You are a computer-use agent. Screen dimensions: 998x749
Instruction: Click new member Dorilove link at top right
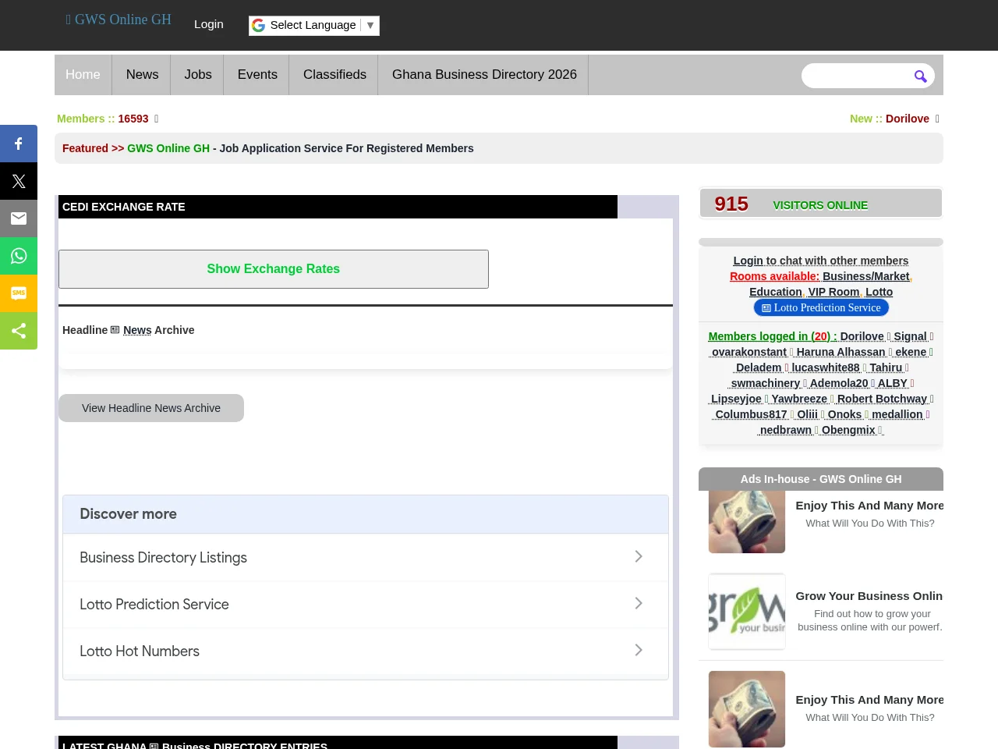pos(908,119)
